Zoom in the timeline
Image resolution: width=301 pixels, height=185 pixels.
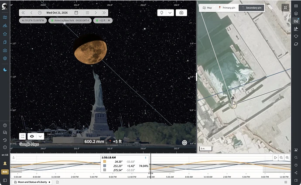[287, 158]
